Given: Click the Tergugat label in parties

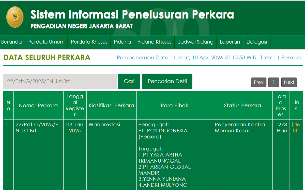Looking at the screenshot, I should click(x=151, y=149).
